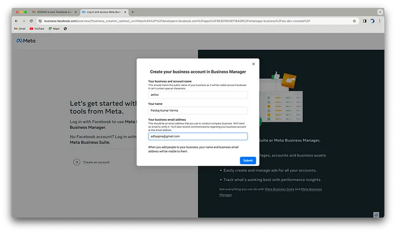Open the YouTube bookmark
This screenshot has width=396, height=233.
click(37, 29)
